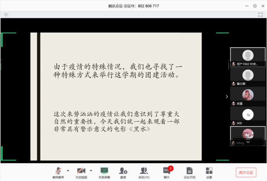
Task: Select participant tile 董仕敏
Action: (248, 77)
